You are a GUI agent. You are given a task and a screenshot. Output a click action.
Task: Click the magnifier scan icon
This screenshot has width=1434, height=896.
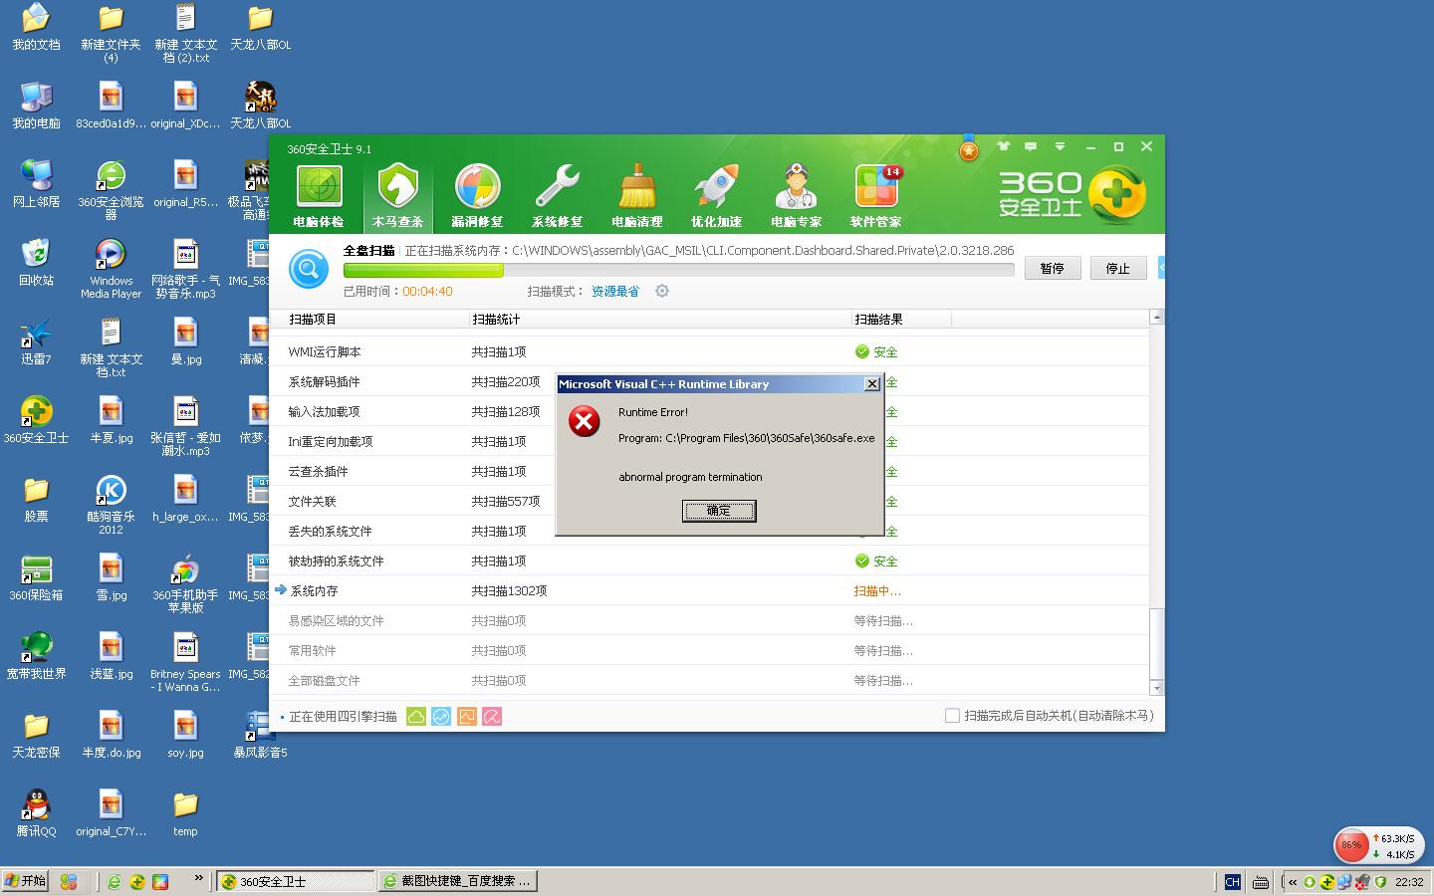(309, 269)
